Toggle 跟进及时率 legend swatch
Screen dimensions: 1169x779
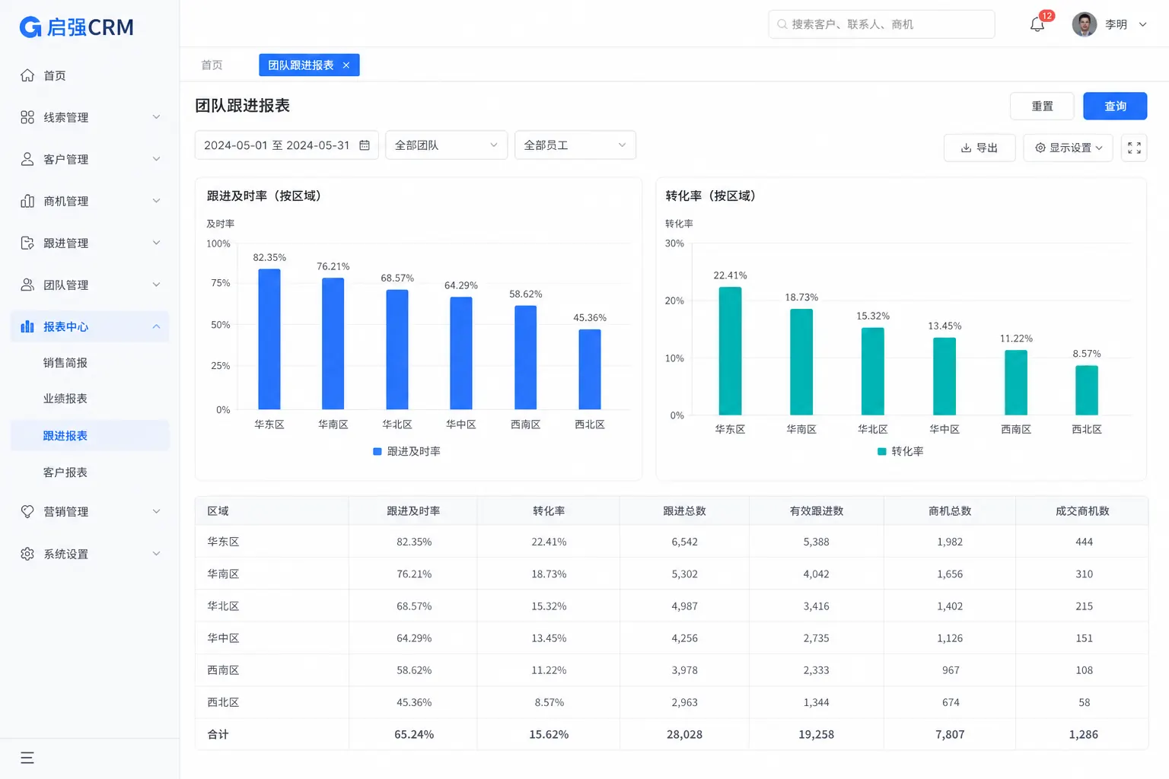tap(377, 452)
